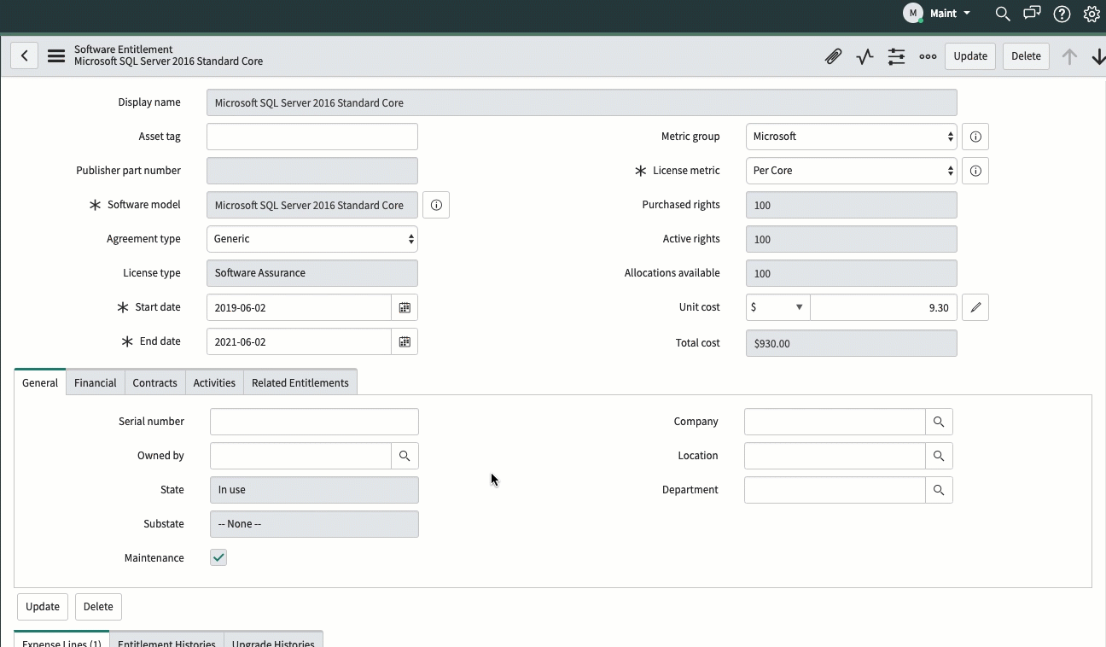Go to previous record with up arrow

(1068, 56)
